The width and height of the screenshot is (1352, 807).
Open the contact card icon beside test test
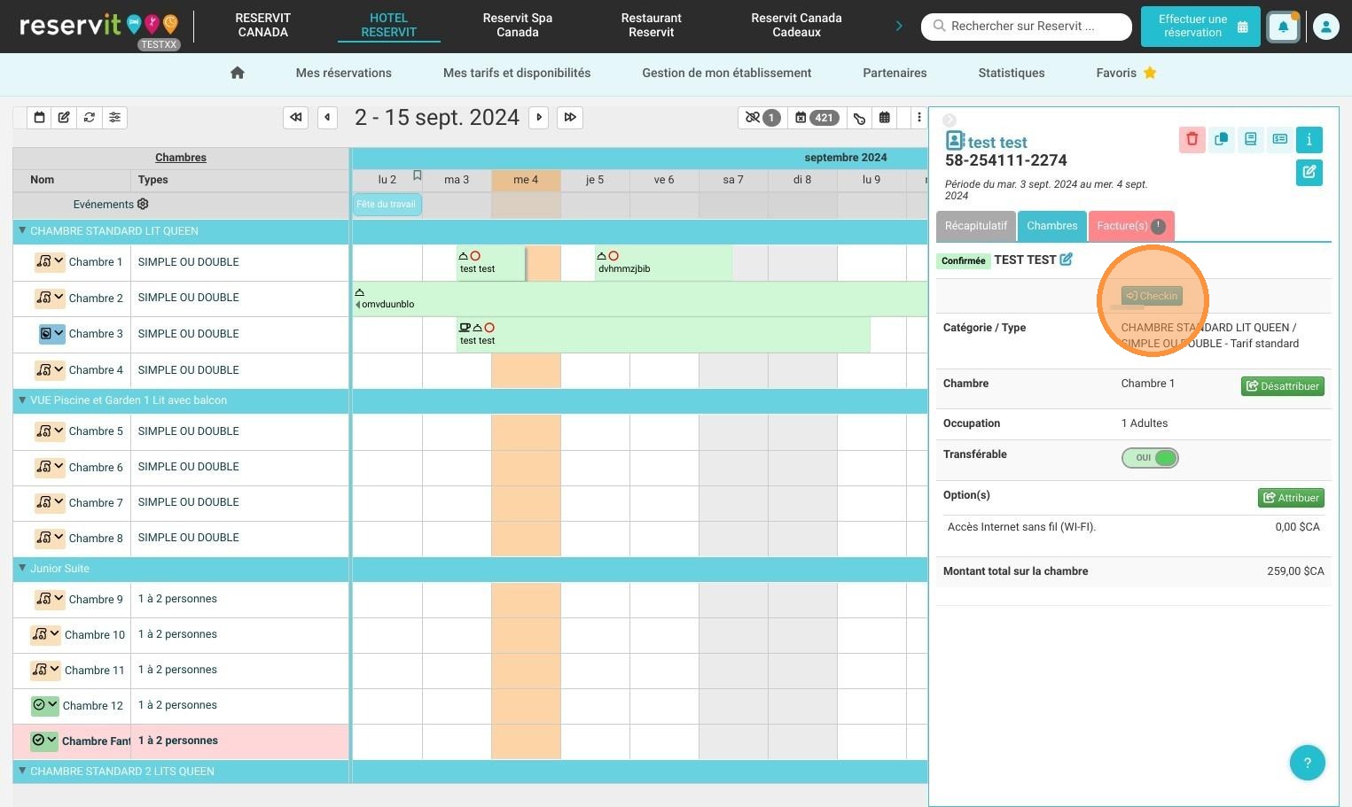[955, 141]
